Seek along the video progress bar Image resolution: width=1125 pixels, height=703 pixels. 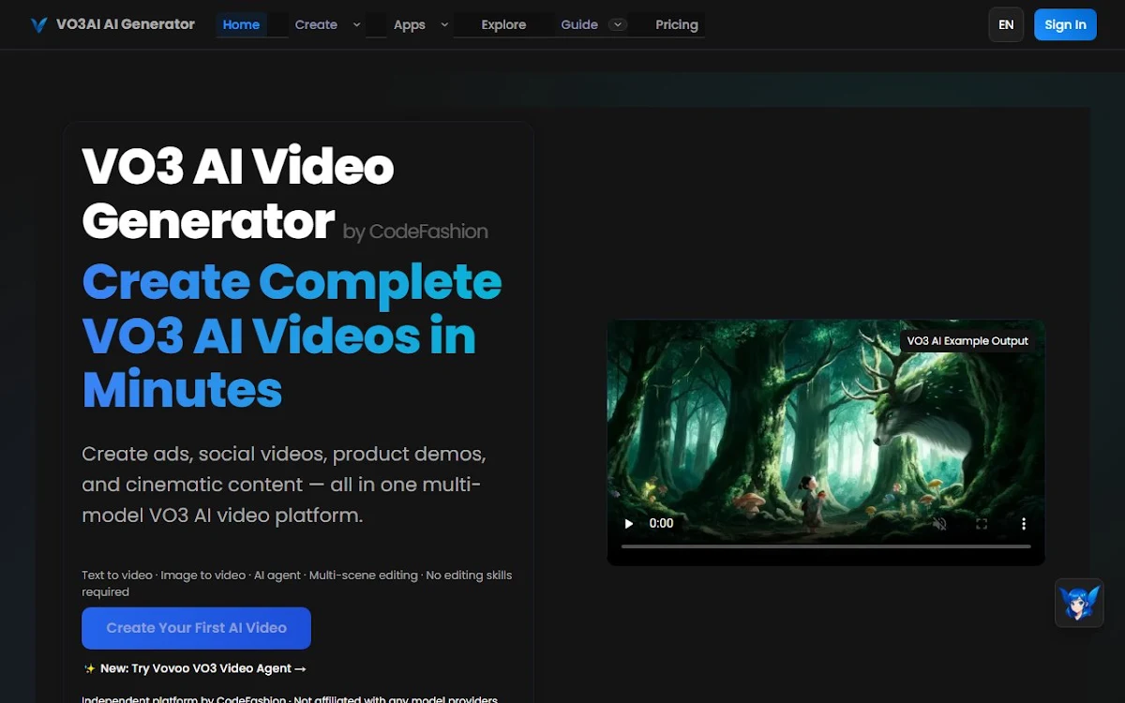pos(826,546)
